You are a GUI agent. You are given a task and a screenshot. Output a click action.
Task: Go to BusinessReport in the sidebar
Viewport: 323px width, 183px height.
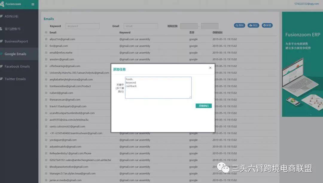(16, 42)
